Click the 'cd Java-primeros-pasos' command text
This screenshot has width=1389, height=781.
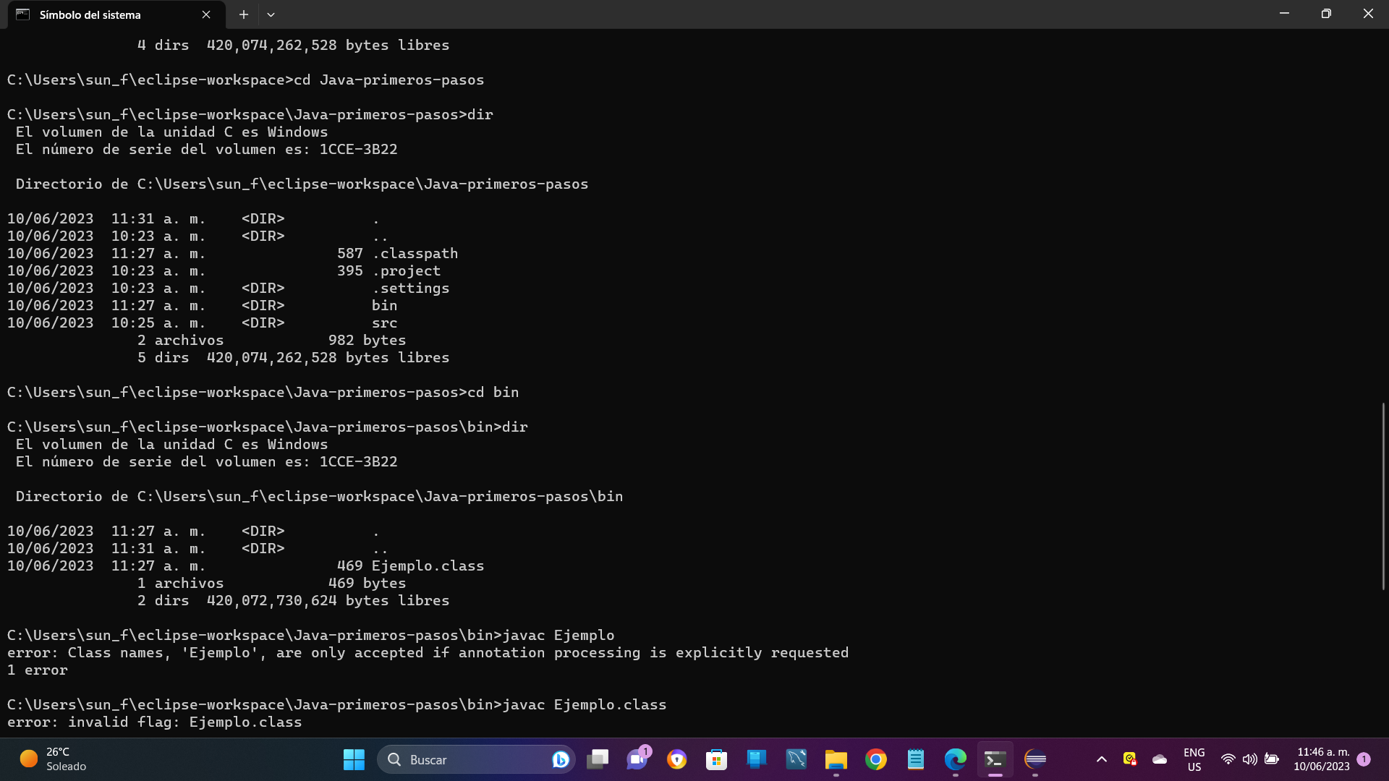389,80
